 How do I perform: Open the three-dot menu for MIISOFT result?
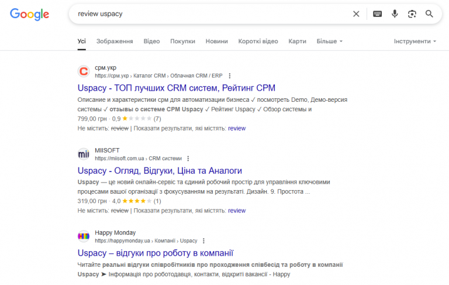pos(188,159)
